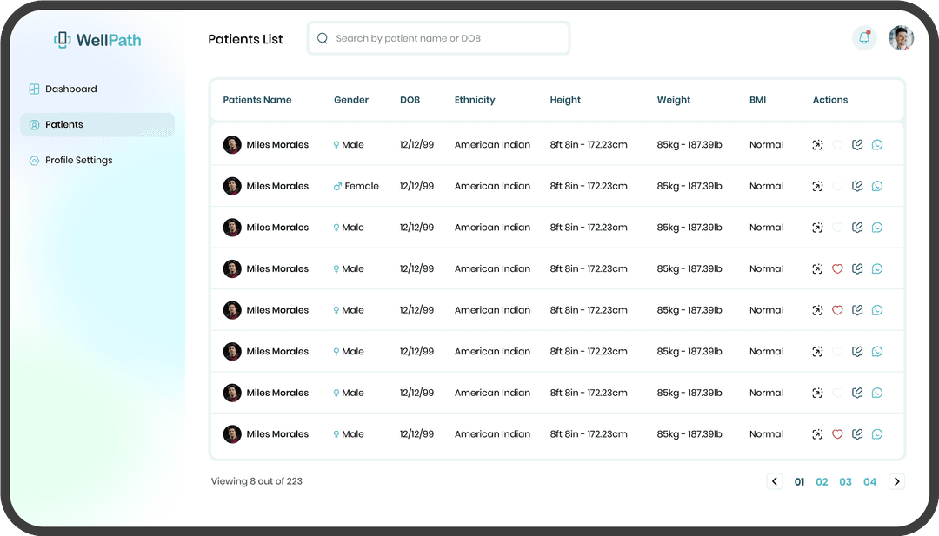Select the Patients sidebar item

[x=63, y=124]
